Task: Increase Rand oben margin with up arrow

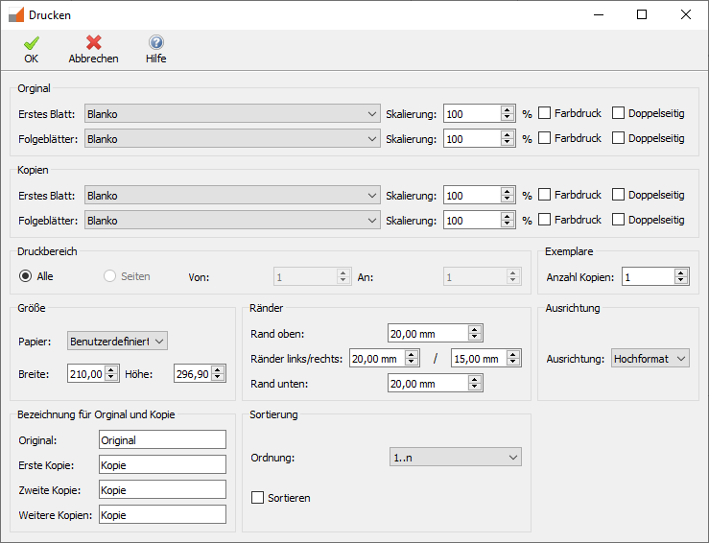Action: point(475,329)
